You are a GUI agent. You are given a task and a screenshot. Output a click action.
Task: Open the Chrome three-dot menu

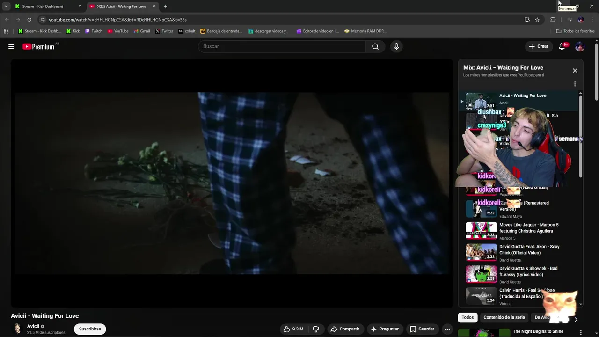(x=591, y=20)
